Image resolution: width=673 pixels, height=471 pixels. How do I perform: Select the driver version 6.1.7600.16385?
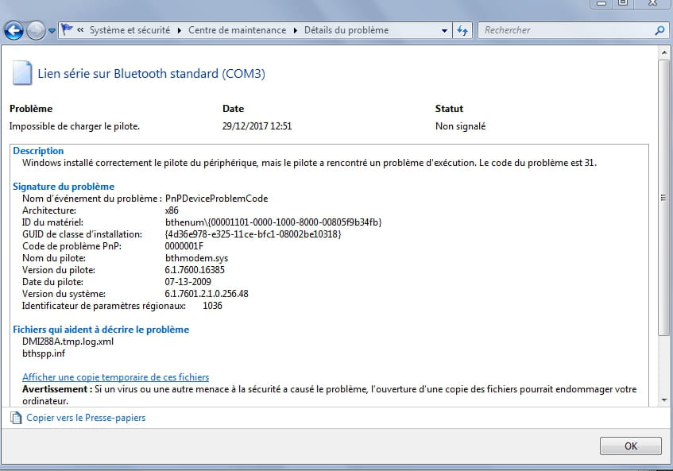pyautogui.click(x=195, y=270)
